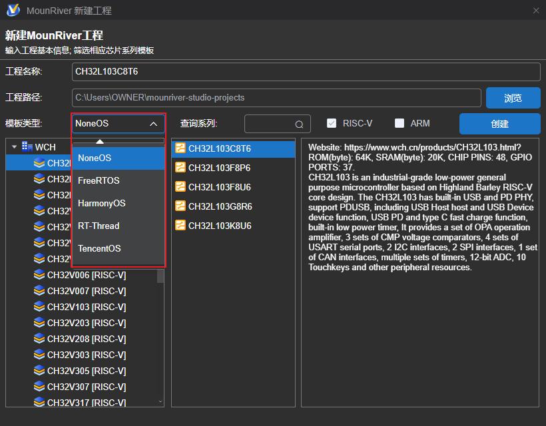Choose HarmonyOS from template list

118,203
